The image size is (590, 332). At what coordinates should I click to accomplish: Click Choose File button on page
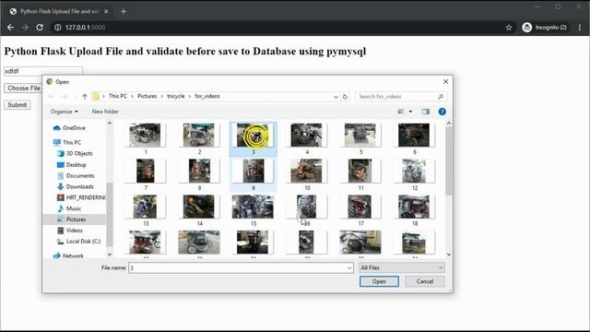[x=23, y=89]
